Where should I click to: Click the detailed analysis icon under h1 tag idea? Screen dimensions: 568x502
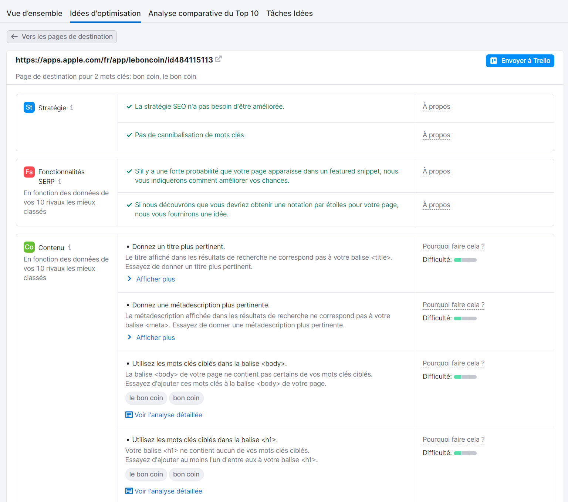point(129,491)
